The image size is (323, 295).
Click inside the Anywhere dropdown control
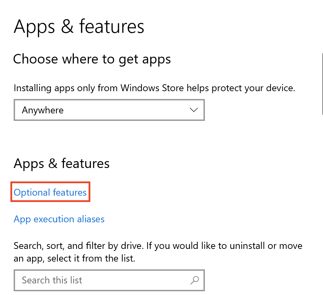click(x=109, y=110)
